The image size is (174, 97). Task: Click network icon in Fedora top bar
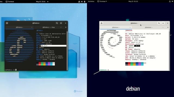point(79,2)
